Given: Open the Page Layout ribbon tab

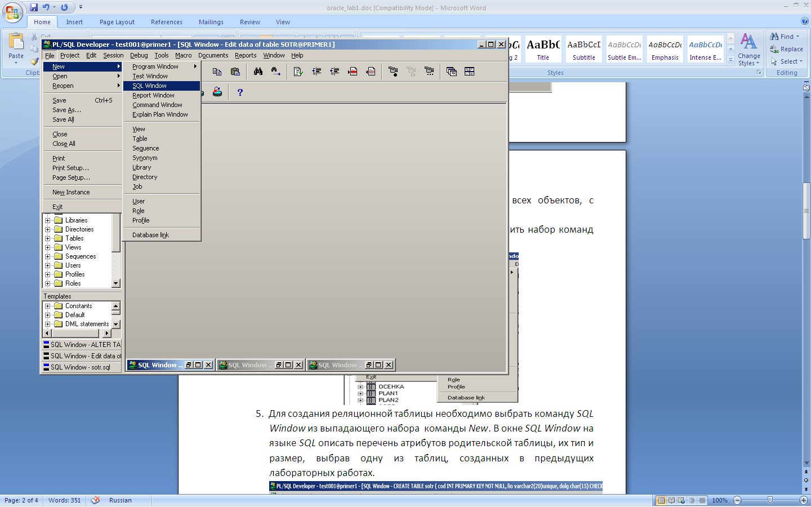Looking at the screenshot, I should (x=117, y=22).
